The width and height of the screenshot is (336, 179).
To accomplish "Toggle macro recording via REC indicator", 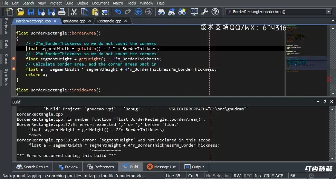I will 248,176.
